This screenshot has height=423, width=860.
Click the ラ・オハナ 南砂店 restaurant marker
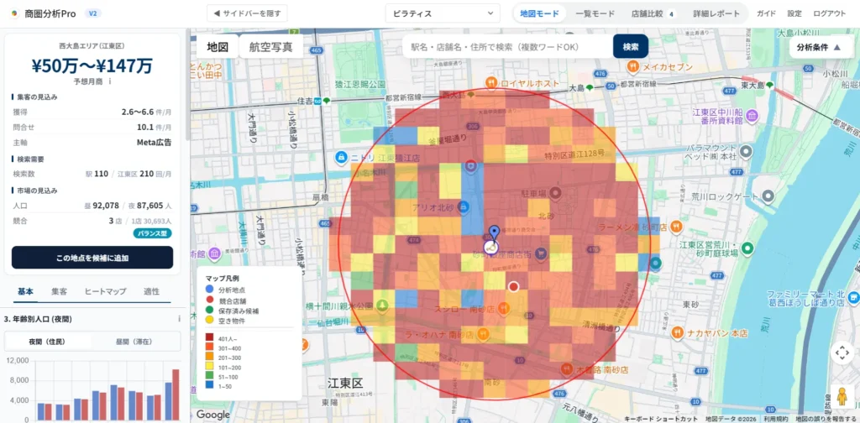coord(483,333)
